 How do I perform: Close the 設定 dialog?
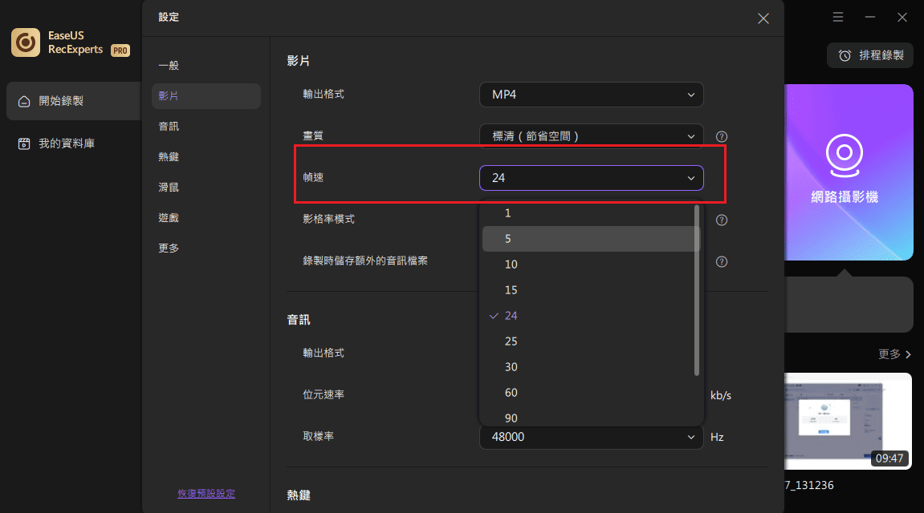(763, 18)
